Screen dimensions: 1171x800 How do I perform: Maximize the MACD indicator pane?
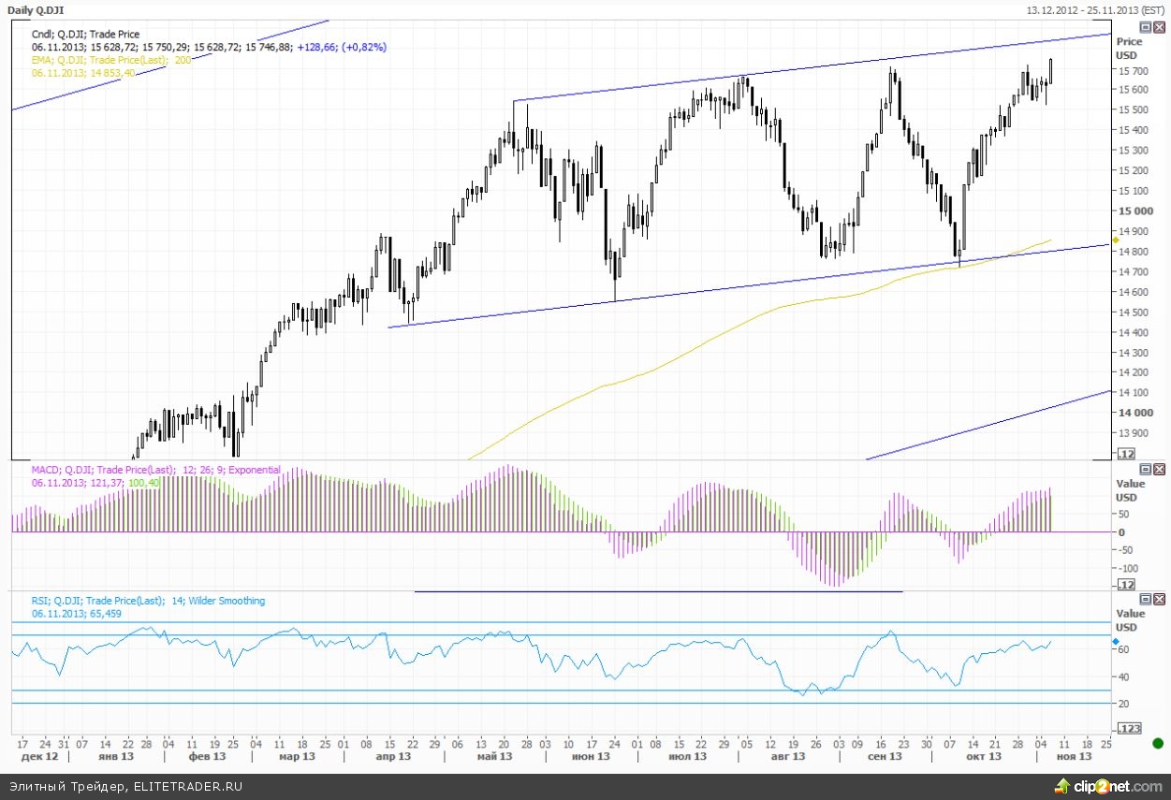pyautogui.click(x=1146, y=469)
